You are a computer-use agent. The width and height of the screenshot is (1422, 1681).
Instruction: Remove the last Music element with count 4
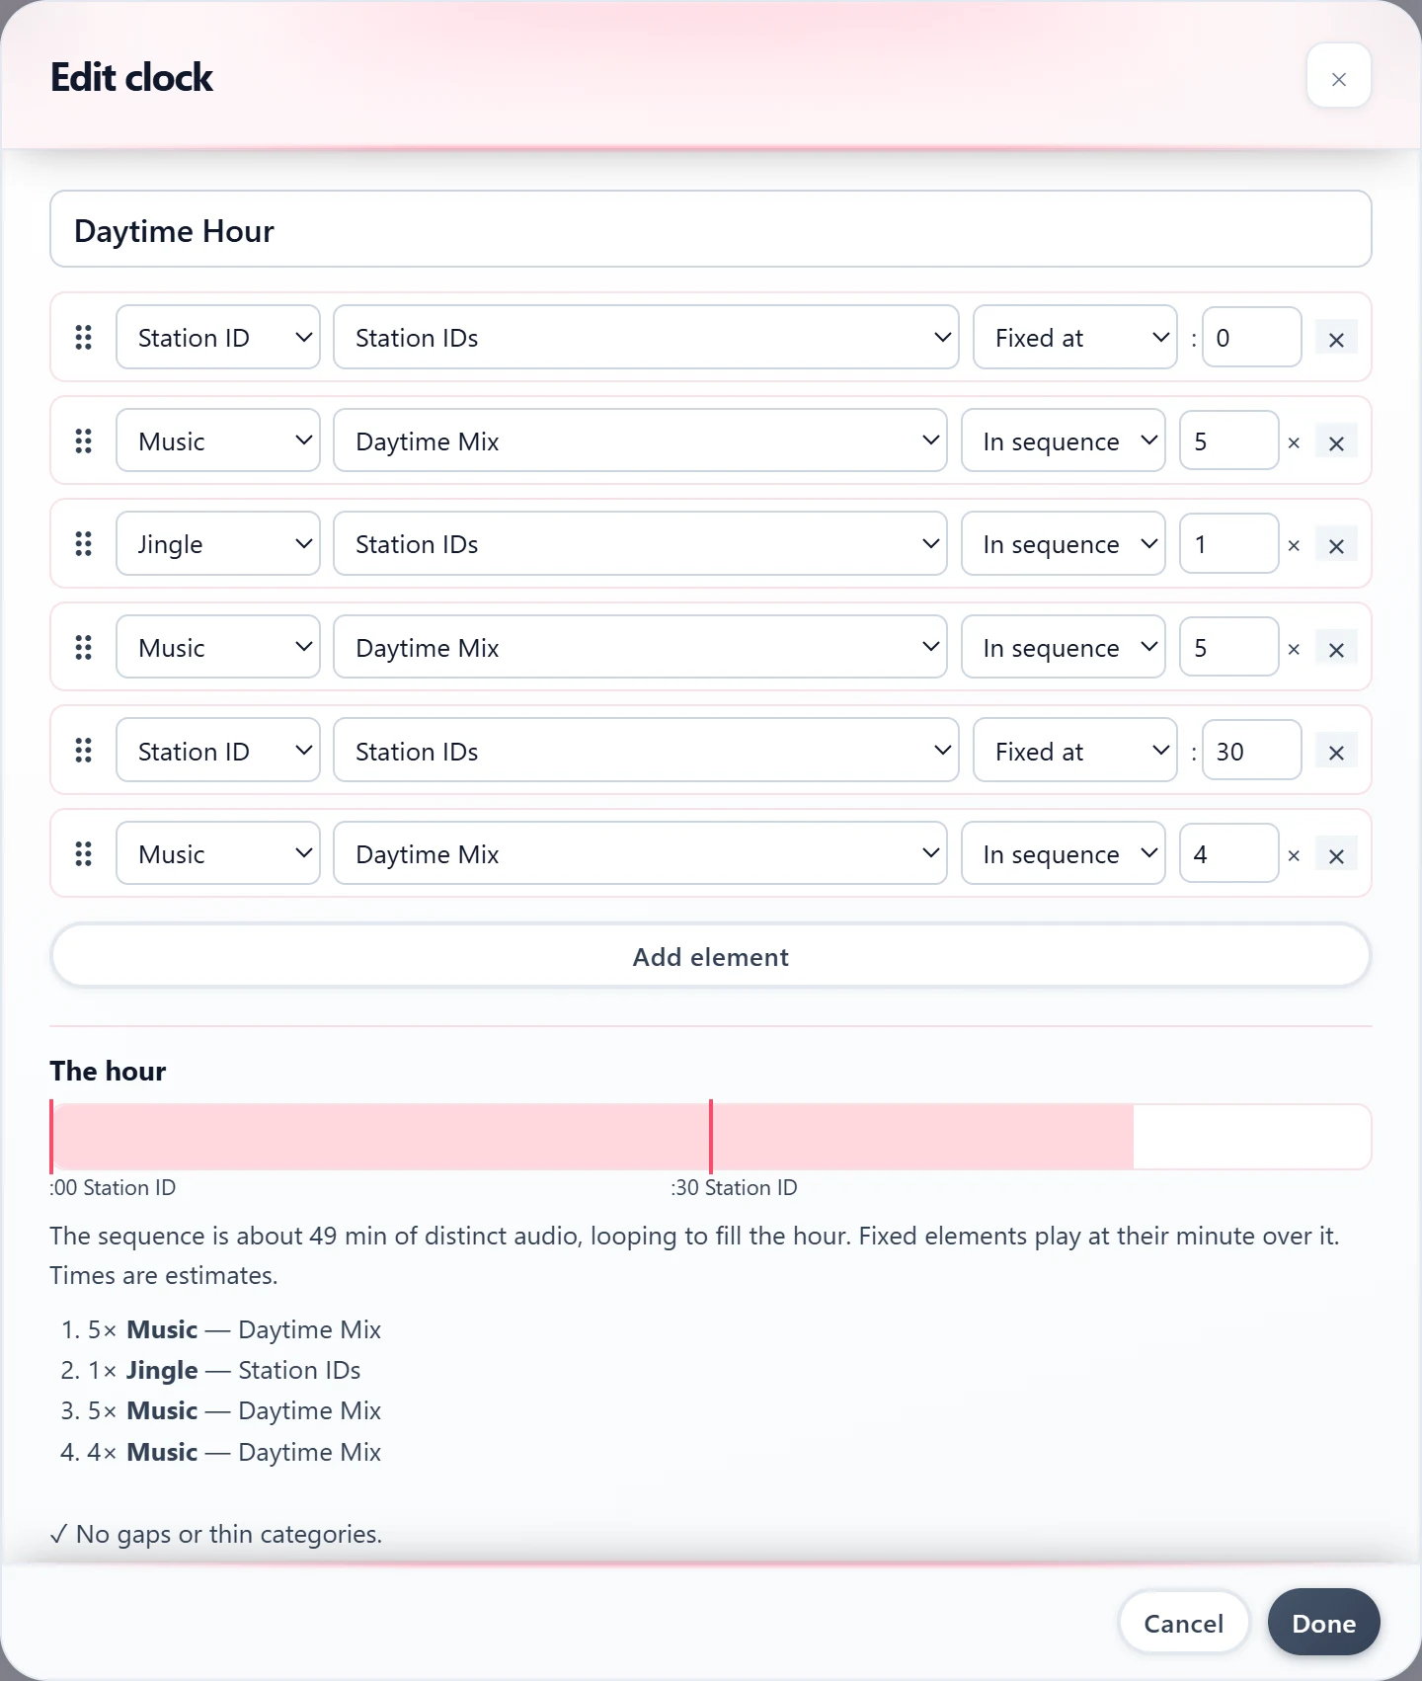(1336, 855)
